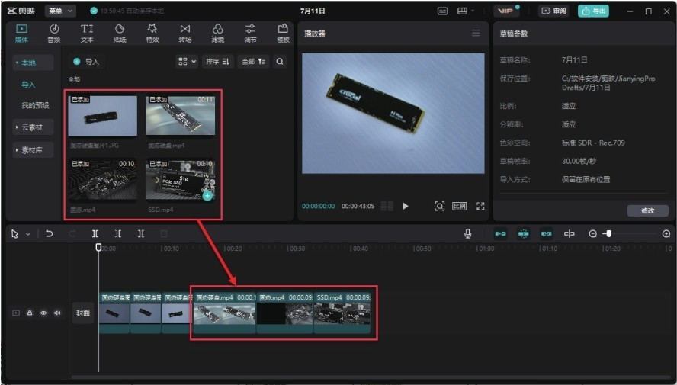Open the 贴纸 (Stickers) tab
677x385 pixels.
[120, 34]
